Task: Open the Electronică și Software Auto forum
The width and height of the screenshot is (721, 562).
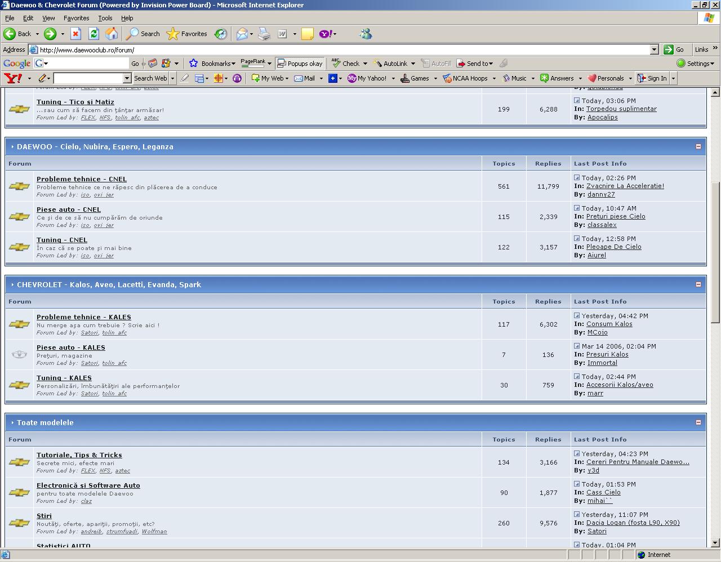Action: click(88, 485)
